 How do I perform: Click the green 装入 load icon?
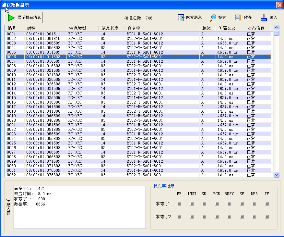point(263,17)
